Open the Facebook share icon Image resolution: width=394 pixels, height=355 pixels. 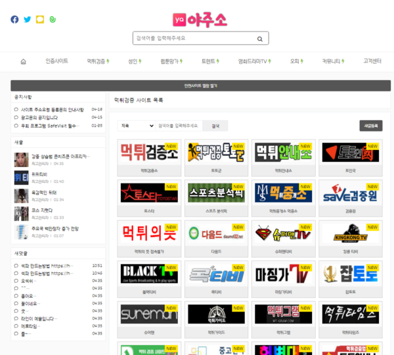pos(14,19)
